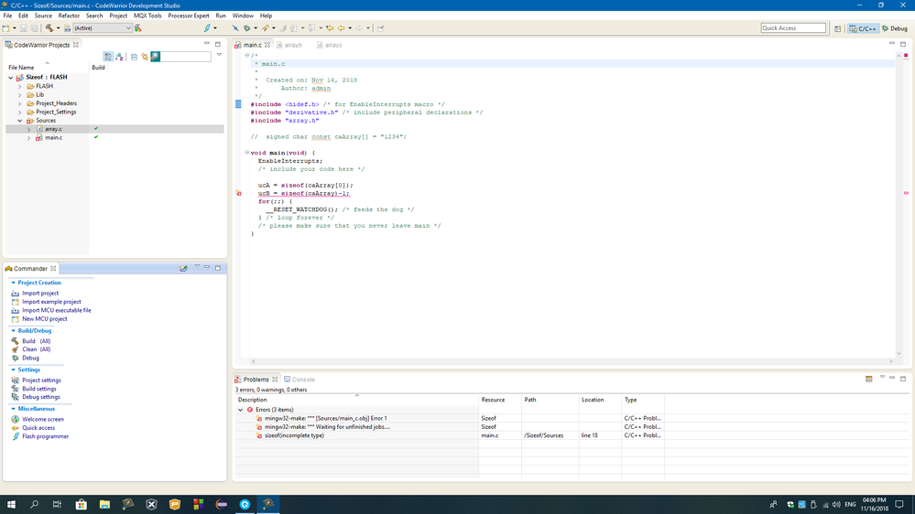Click the Problems view table settings icon
This screenshot has height=514, width=915.
(x=869, y=379)
